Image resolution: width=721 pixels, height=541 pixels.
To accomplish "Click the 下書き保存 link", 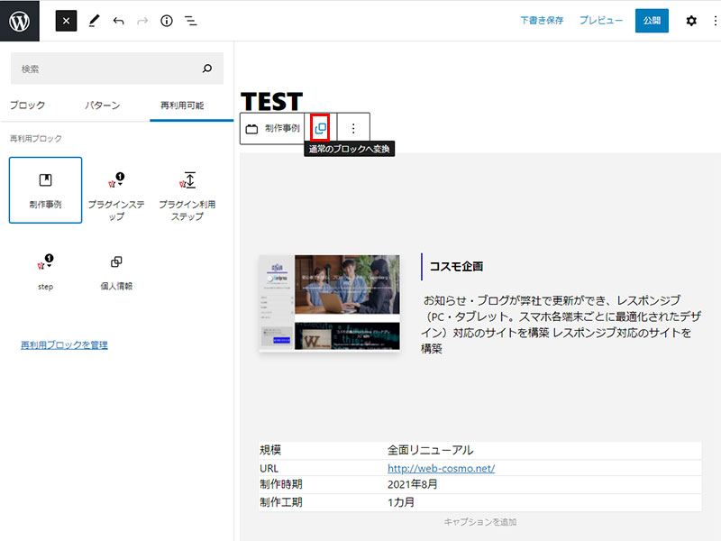I will (541, 21).
